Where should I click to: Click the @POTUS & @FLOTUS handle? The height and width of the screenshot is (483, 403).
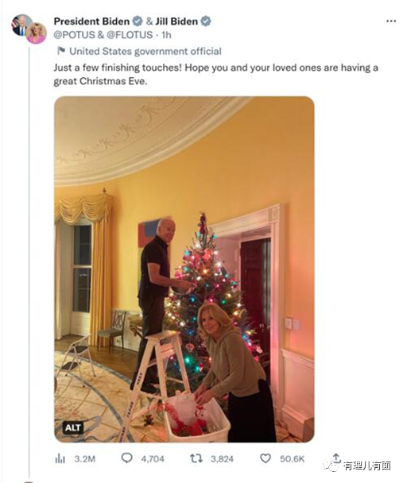tap(103, 35)
